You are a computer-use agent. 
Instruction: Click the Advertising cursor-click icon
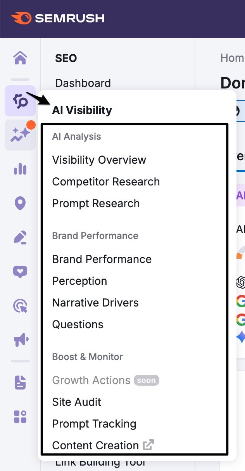[19, 305]
